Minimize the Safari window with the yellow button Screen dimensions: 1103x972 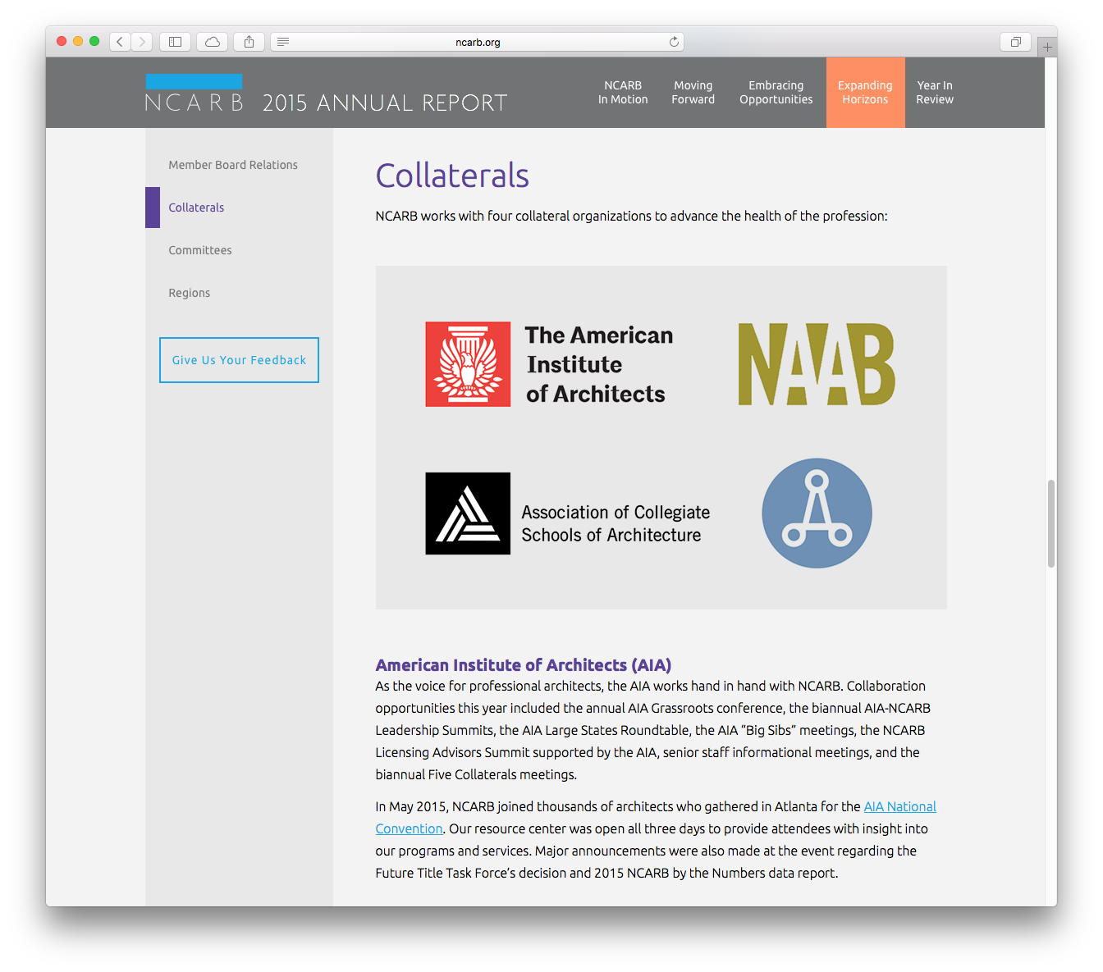pyautogui.click(x=78, y=41)
